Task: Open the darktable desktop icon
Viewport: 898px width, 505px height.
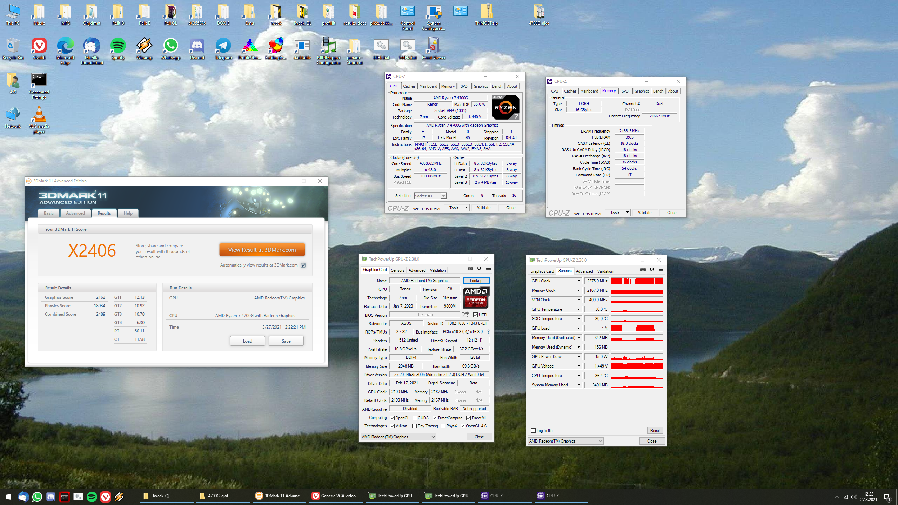Action: pyautogui.click(x=302, y=49)
